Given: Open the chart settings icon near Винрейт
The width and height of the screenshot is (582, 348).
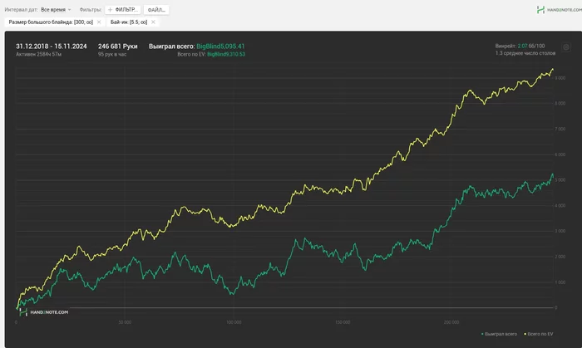Looking at the screenshot, I should point(565,47).
